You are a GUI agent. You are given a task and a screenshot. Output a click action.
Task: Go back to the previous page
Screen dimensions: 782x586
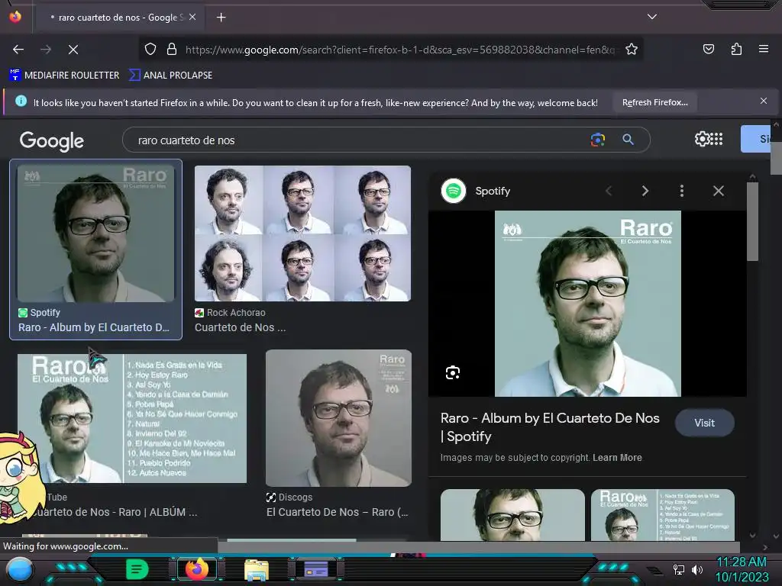[18, 50]
